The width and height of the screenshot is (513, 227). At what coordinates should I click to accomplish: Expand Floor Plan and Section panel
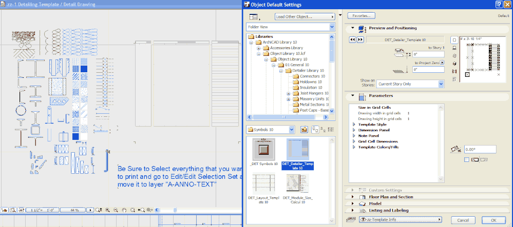[352, 197]
